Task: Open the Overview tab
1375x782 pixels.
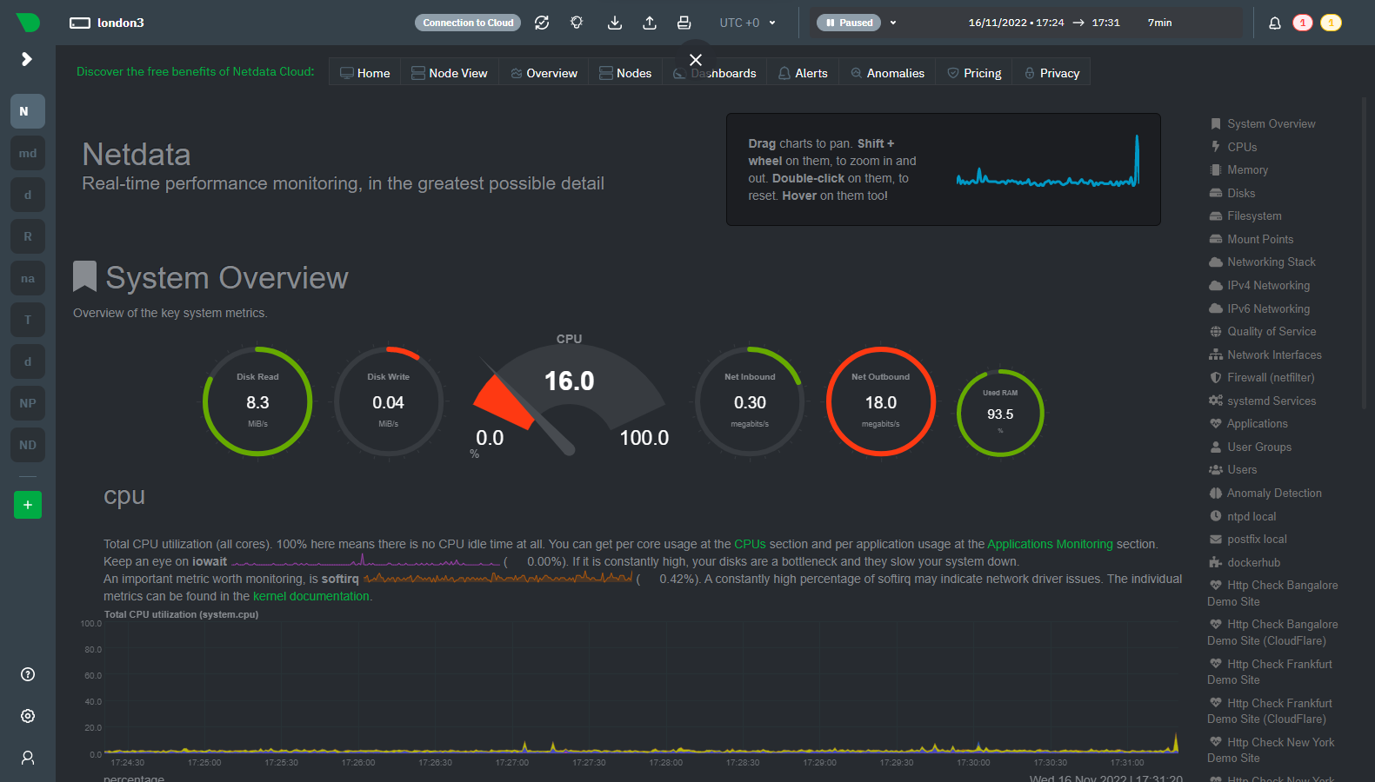Action: click(x=544, y=73)
